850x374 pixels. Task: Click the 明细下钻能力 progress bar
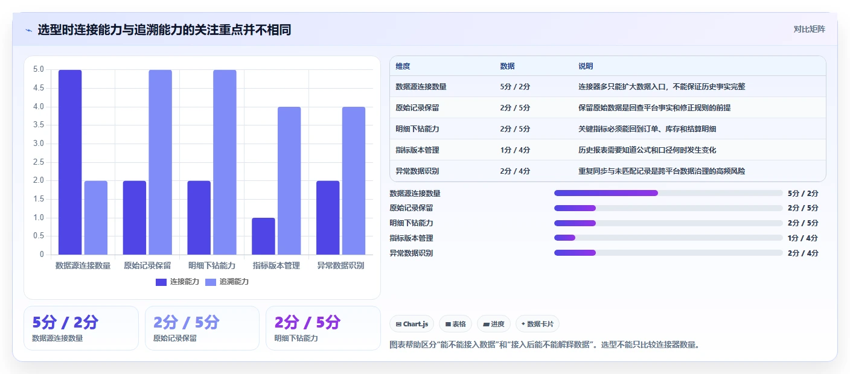(x=668, y=223)
